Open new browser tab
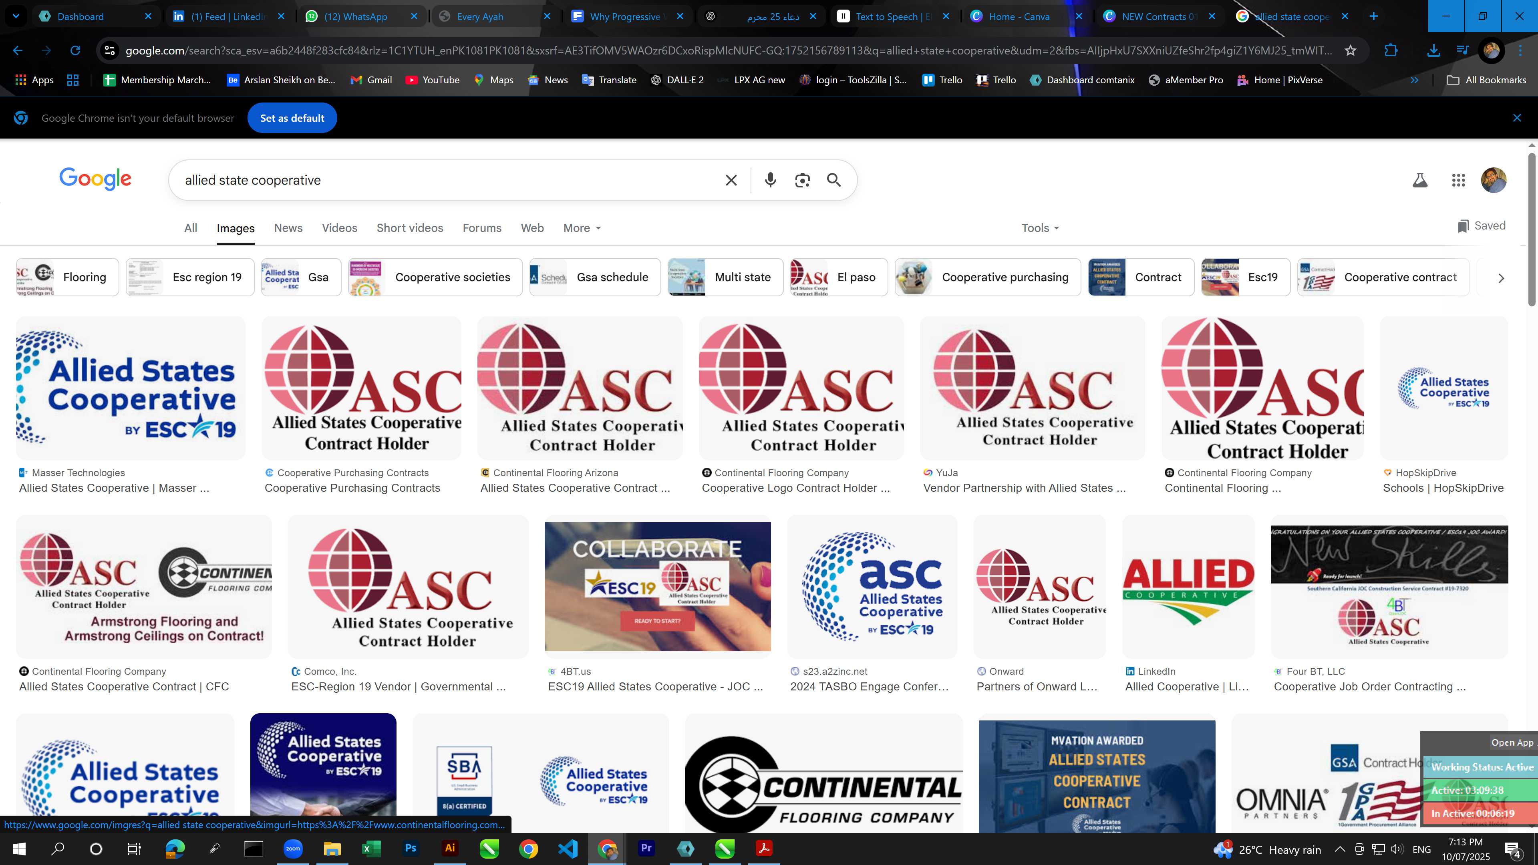The image size is (1538, 865). pos(1373,16)
